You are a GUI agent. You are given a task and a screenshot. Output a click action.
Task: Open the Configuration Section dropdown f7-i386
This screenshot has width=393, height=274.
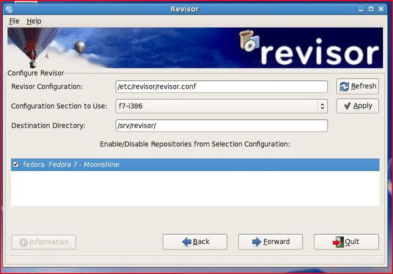222,106
